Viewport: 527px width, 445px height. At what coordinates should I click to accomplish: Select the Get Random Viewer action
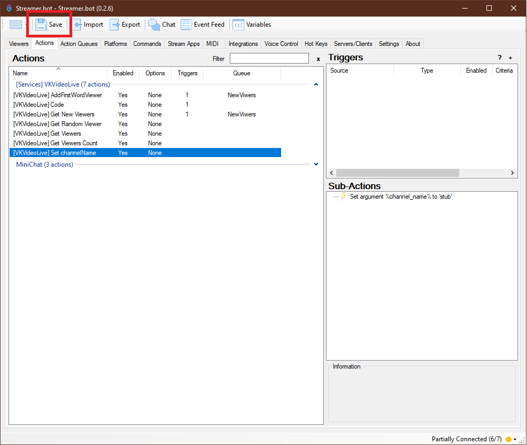pyautogui.click(x=145, y=124)
